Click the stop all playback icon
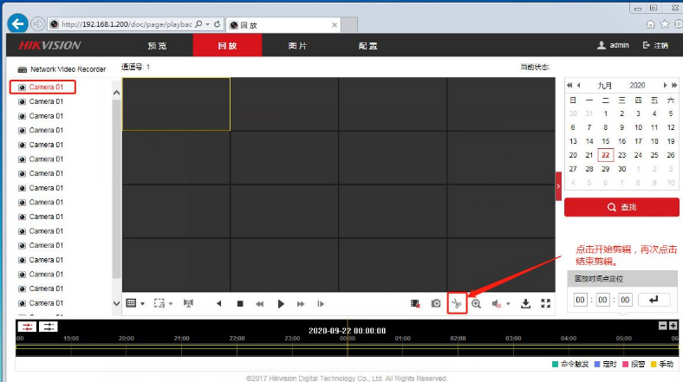This screenshot has height=382, width=683. (x=240, y=304)
